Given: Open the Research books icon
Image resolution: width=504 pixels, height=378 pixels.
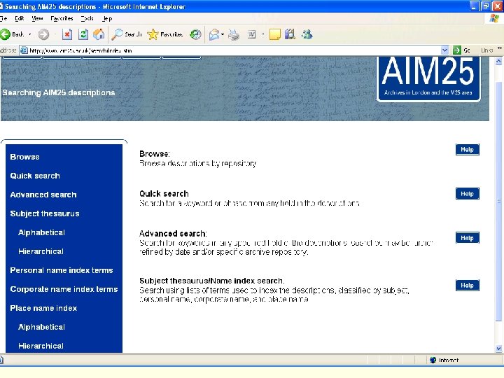Looking at the screenshot, I should [x=290, y=34].
